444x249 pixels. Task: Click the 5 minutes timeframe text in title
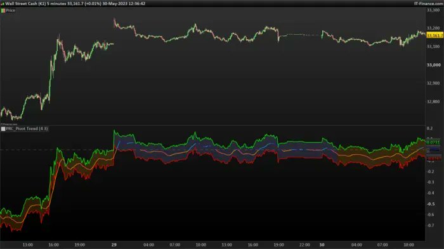coord(56,4)
